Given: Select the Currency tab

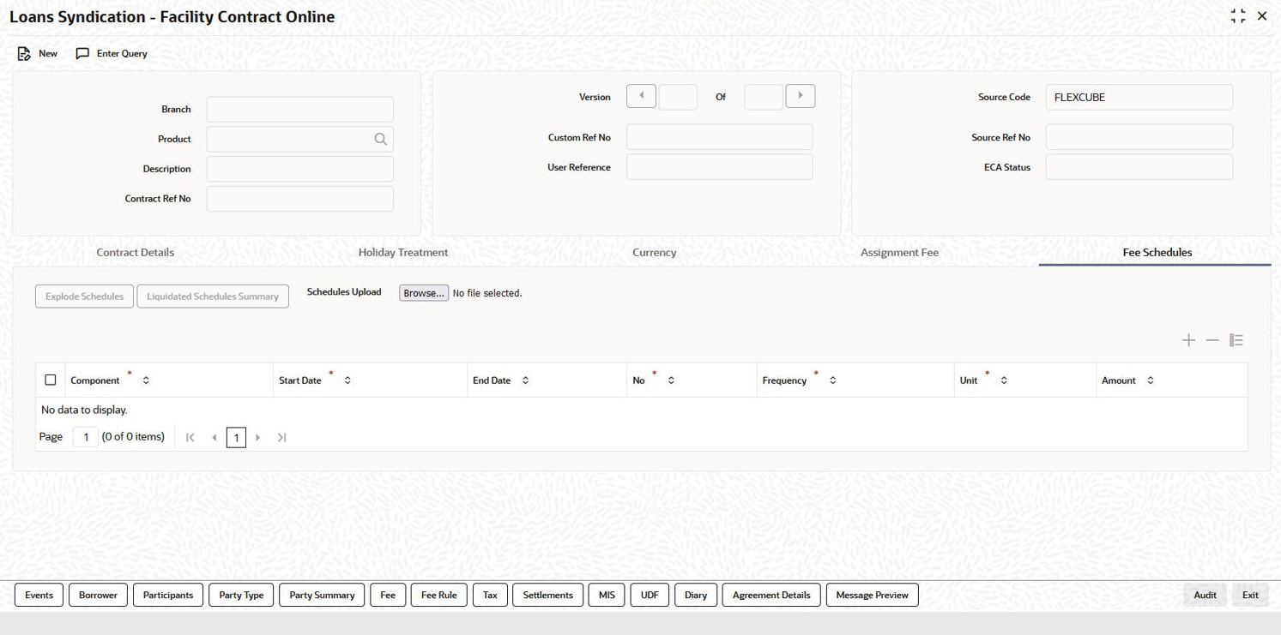Looking at the screenshot, I should point(655,253).
